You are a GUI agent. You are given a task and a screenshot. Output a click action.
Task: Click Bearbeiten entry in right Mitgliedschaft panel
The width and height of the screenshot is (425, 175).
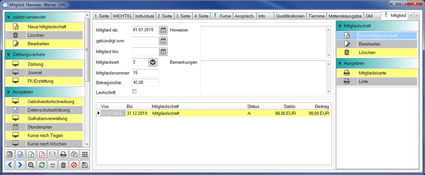click(x=378, y=44)
